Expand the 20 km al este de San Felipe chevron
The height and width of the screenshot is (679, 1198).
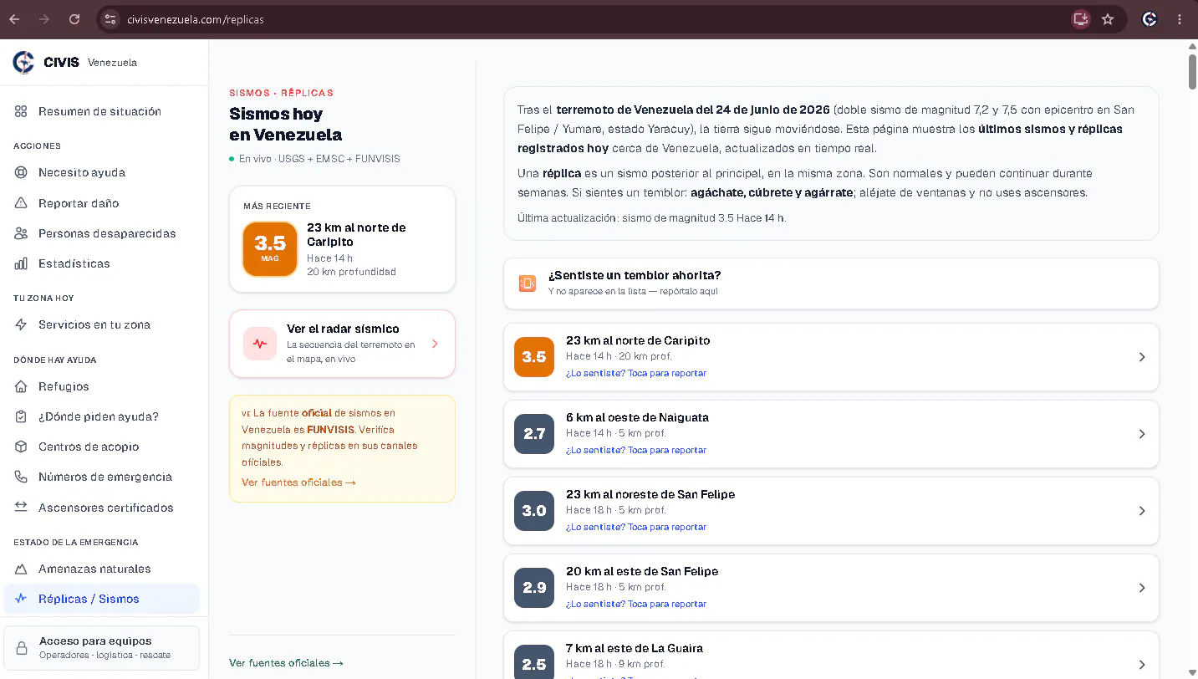coord(1142,588)
